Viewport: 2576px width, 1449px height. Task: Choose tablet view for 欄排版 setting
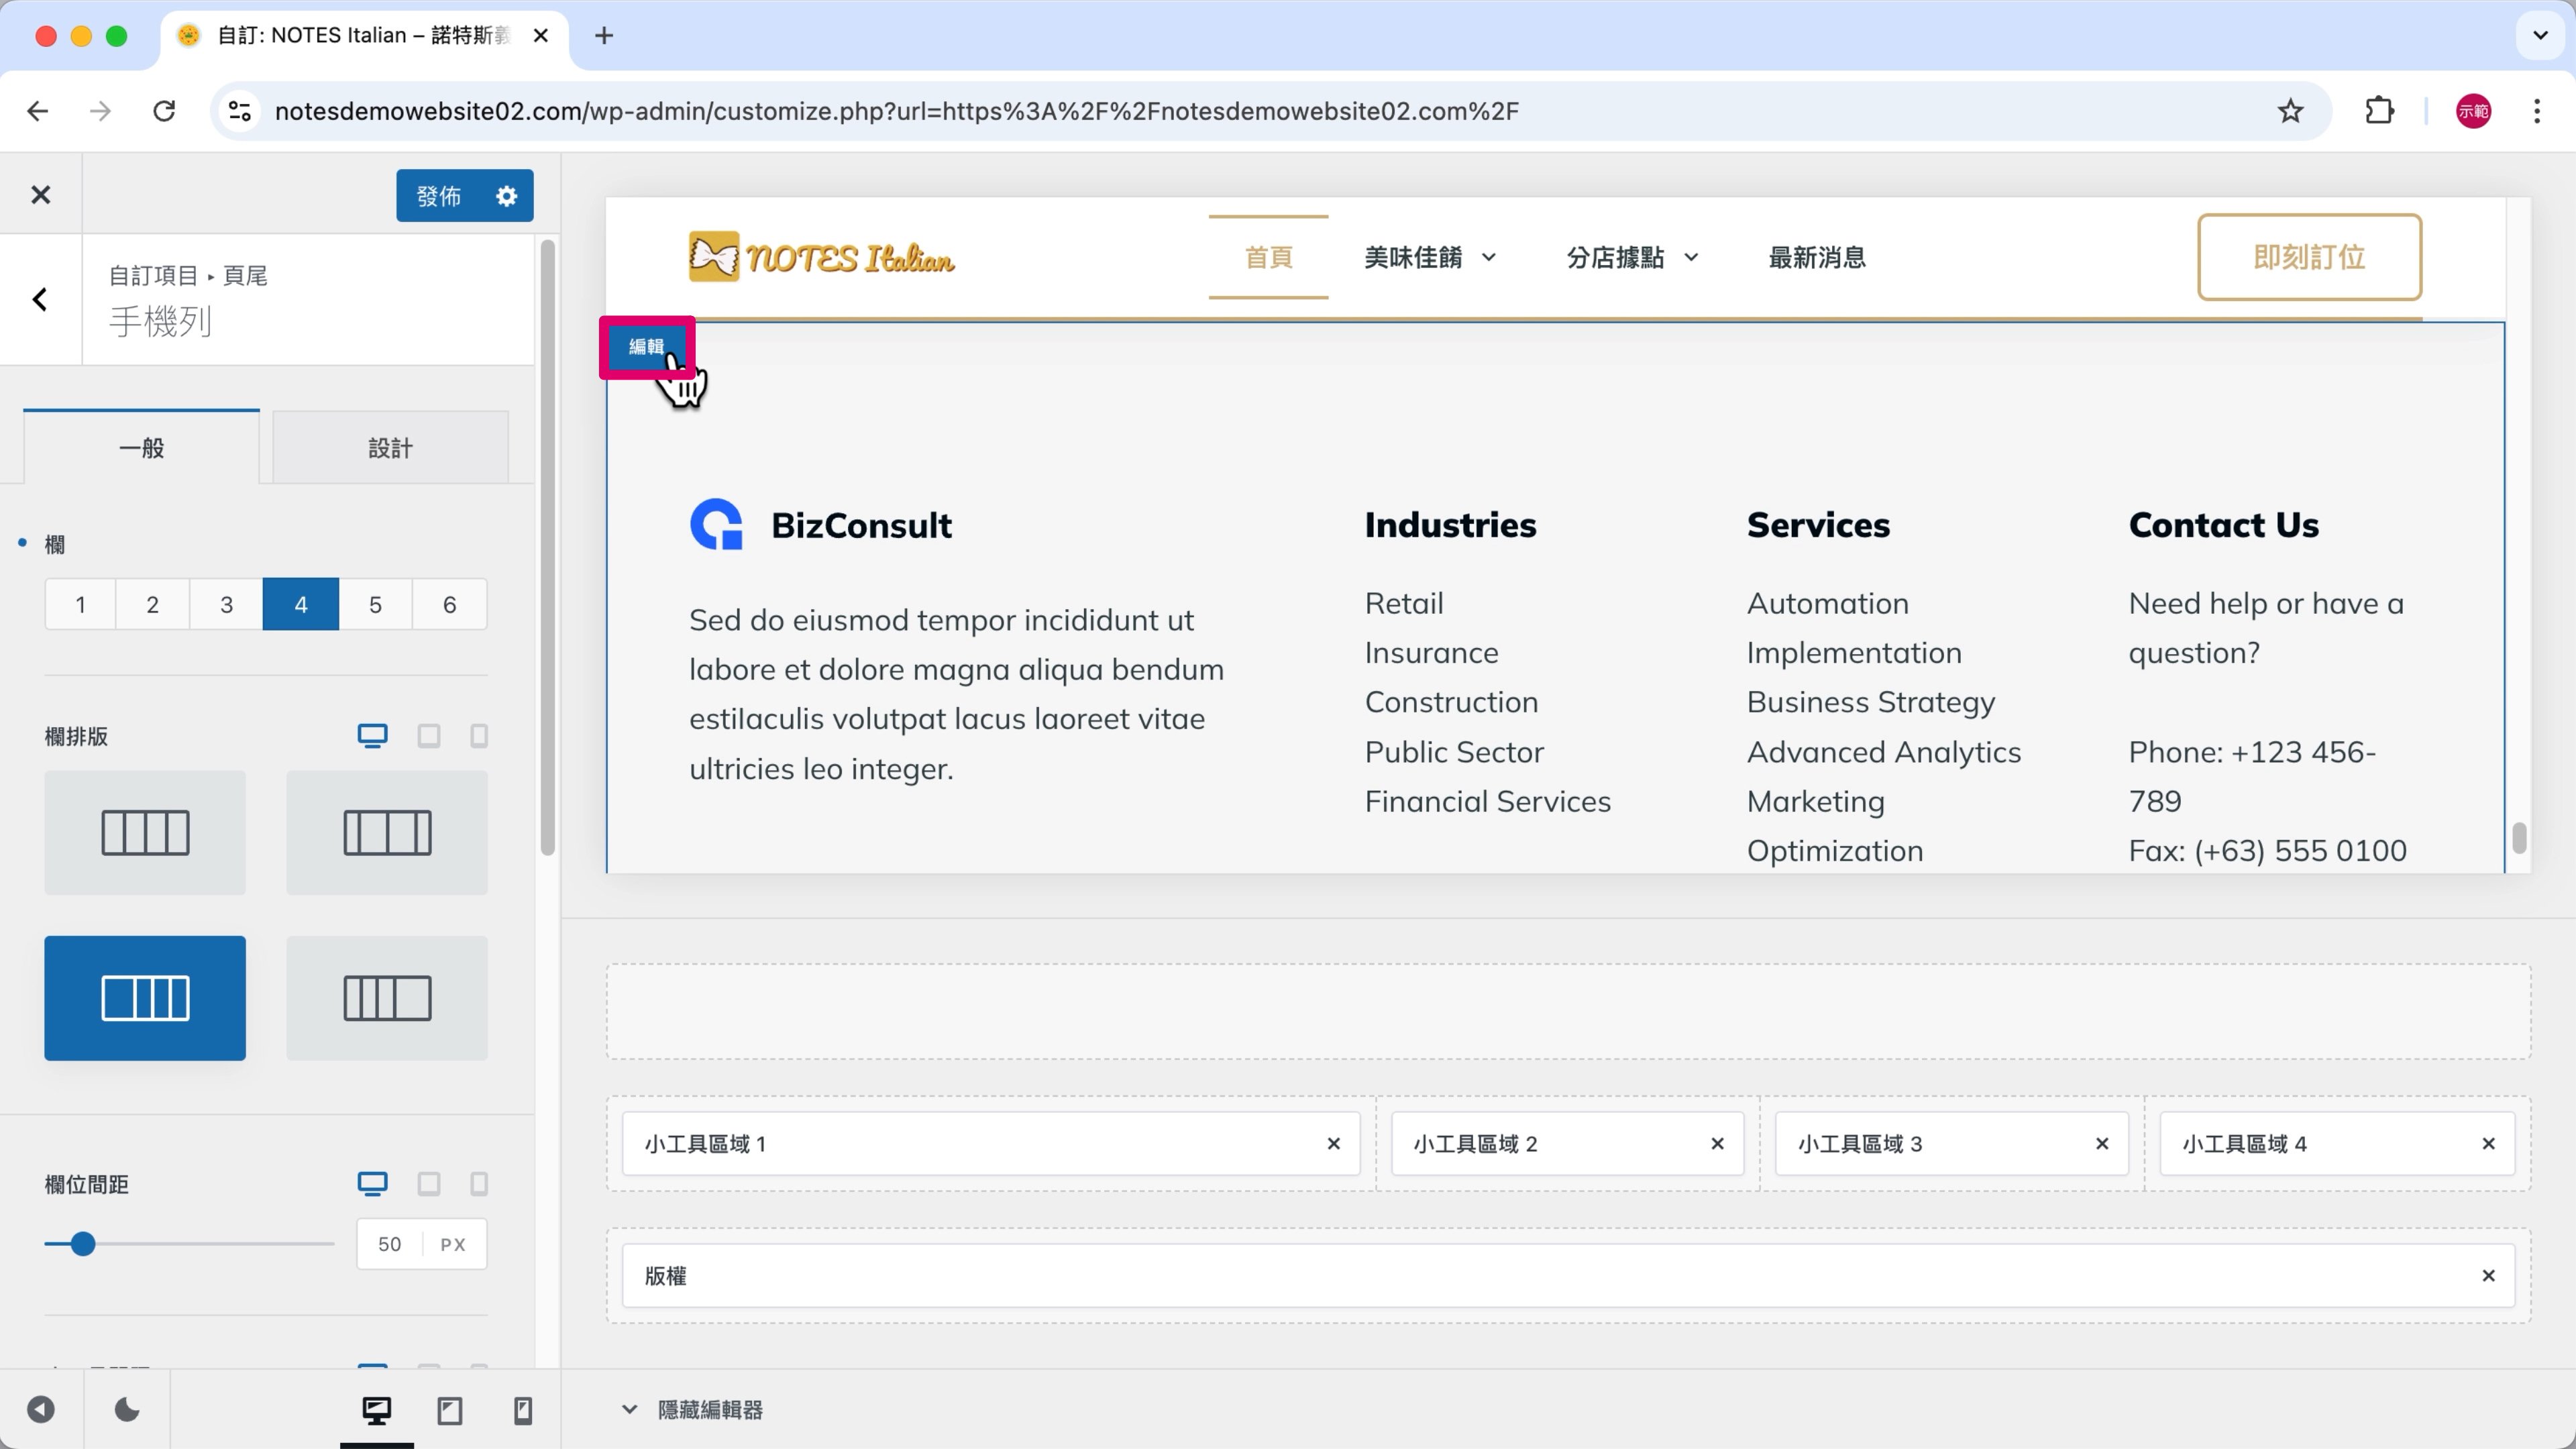point(428,736)
